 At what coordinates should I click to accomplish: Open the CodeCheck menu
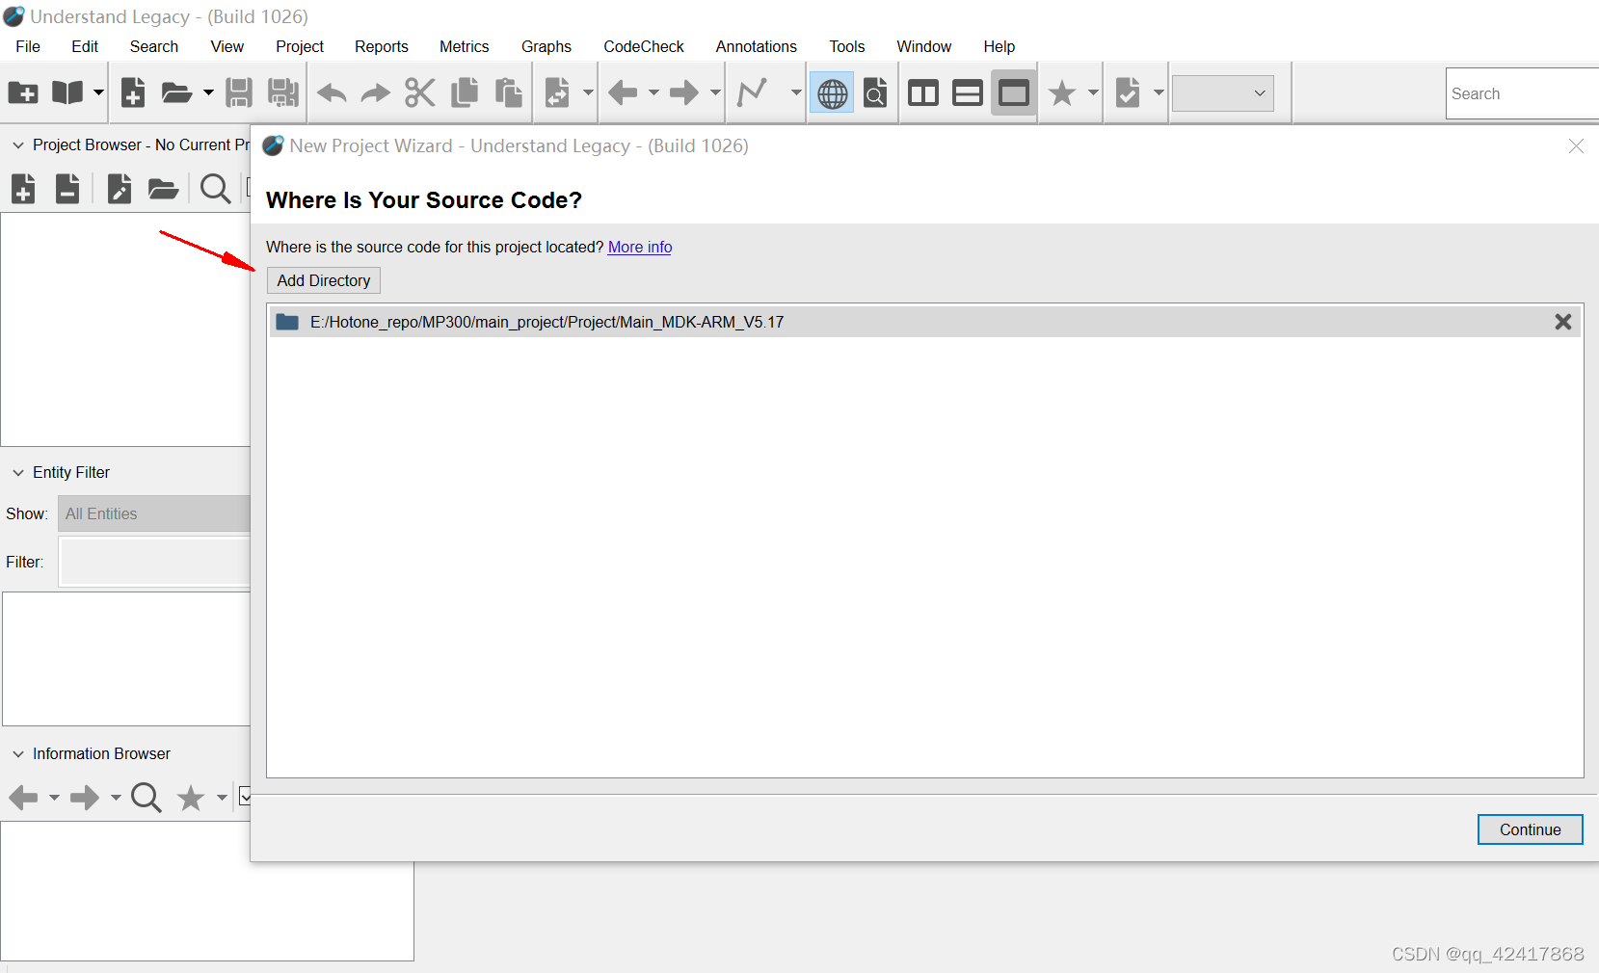[644, 46]
